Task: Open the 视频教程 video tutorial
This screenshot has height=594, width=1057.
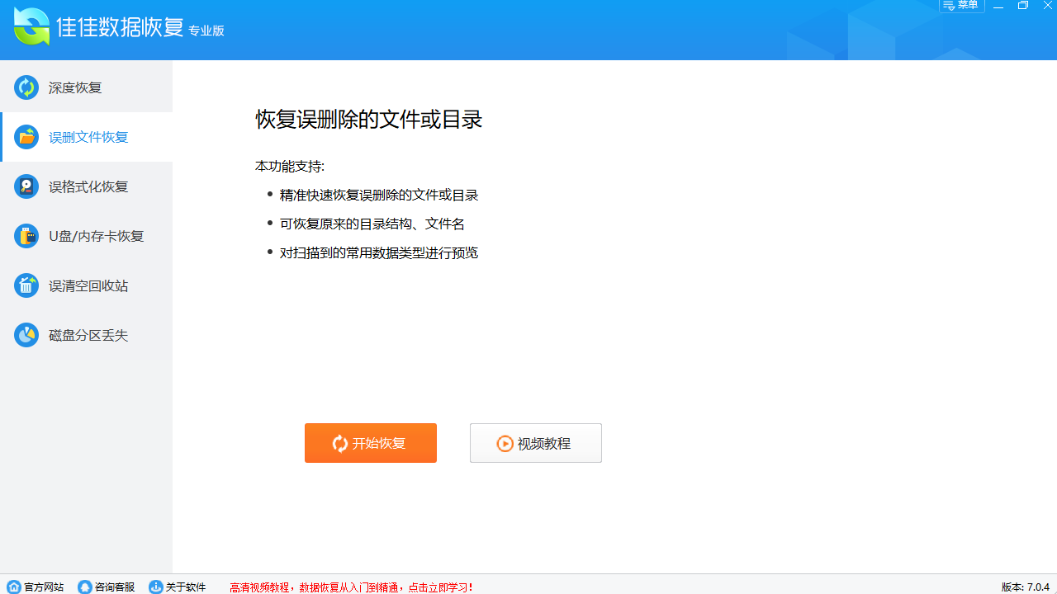Action: pos(536,443)
